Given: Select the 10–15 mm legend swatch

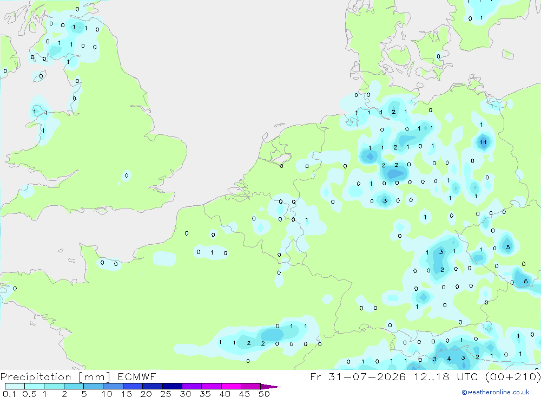Looking at the screenshot, I should [113, 386].
